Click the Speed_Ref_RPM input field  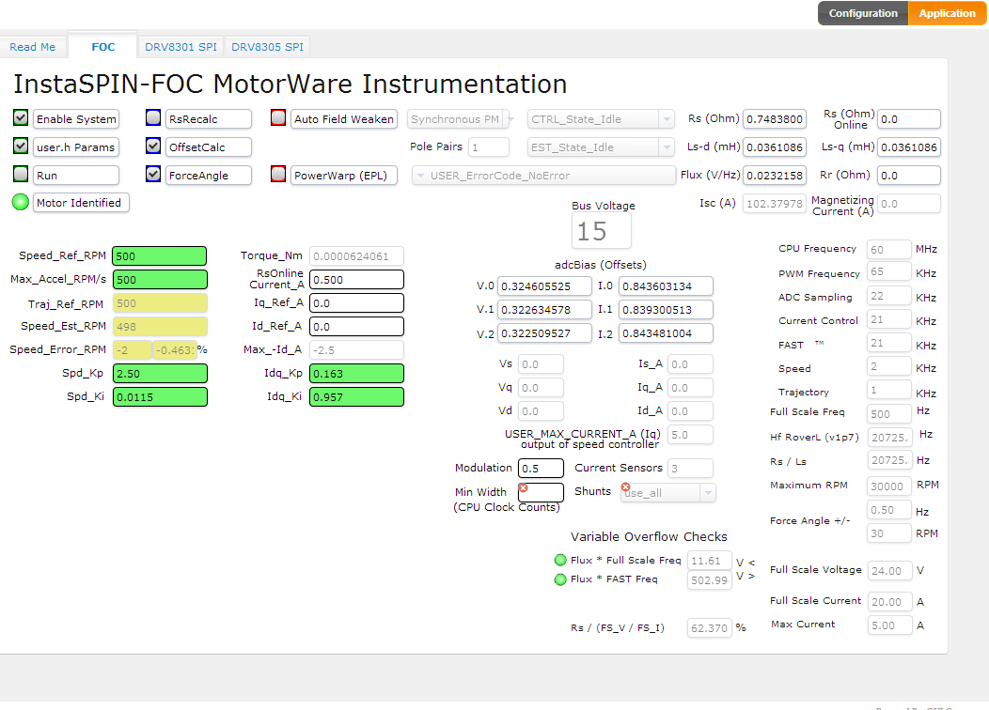[x=160, y=255]
